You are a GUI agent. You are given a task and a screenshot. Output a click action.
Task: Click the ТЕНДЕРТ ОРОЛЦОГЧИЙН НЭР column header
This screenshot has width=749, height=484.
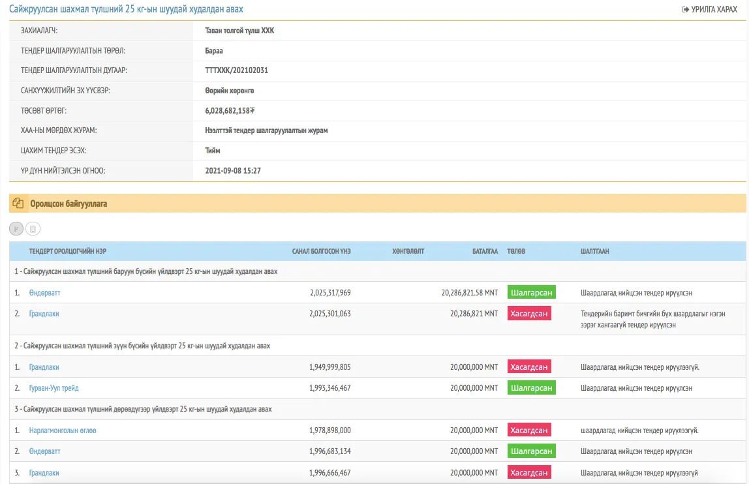pyautogui.click(x=67, y=251)
